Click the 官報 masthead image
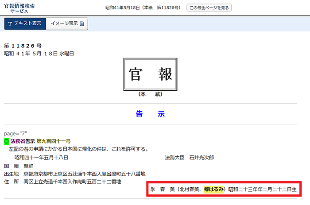The width and height of the screenshot is (310, 205). tap(150, 74)
